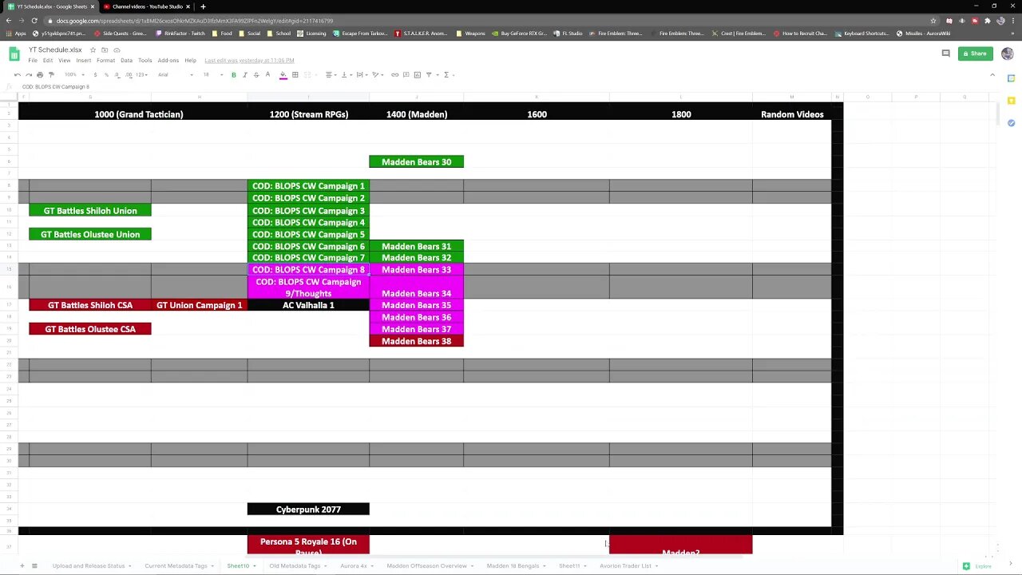This screenshot has width=1022, height=575.
Task: Switch to Upload and Release Status sheet
Action: [89, 565]
